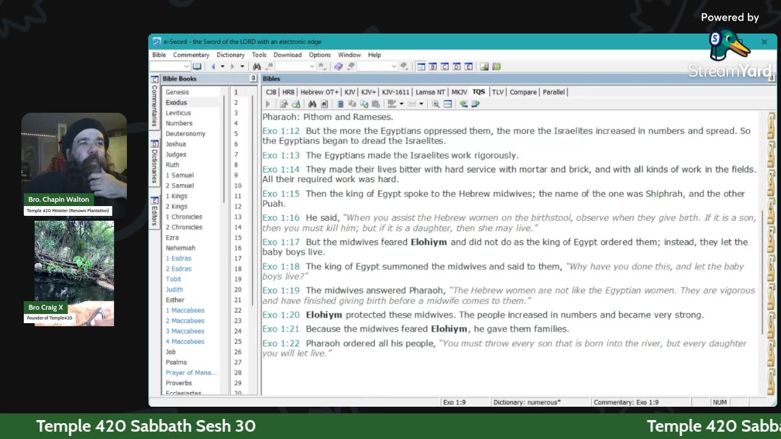Click the binoculars search icon in main toolbar

click(257, 66)
